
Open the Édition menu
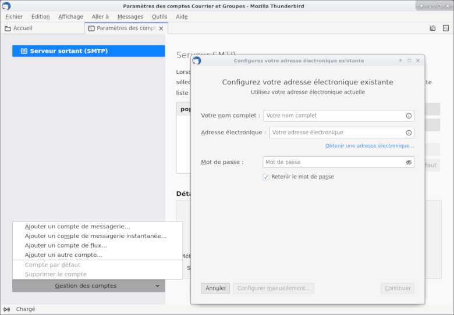point(41,16)
